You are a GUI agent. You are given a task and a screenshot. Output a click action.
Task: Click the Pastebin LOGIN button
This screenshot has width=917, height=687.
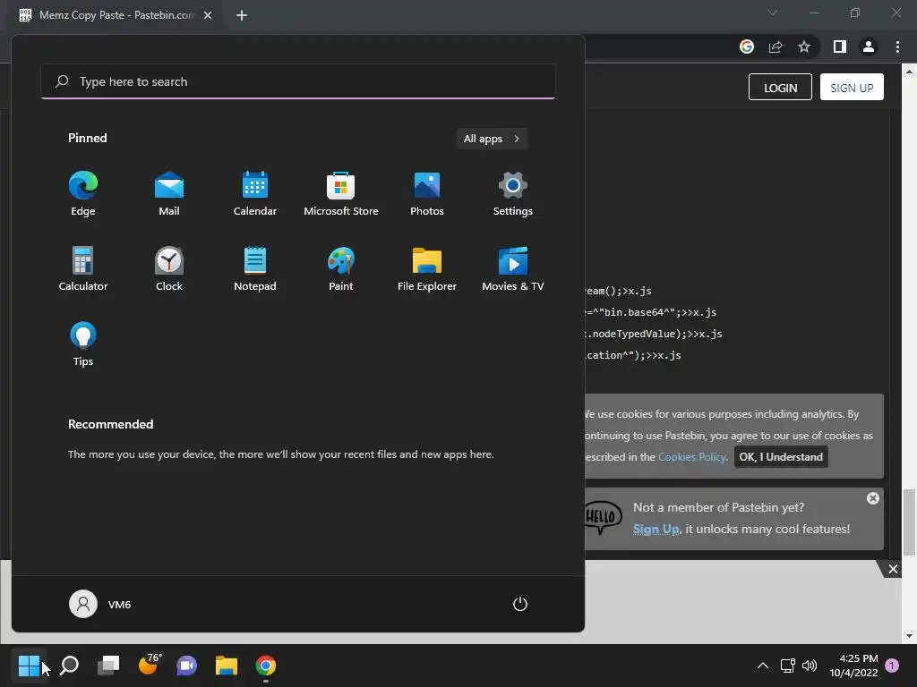click(780, 87)
